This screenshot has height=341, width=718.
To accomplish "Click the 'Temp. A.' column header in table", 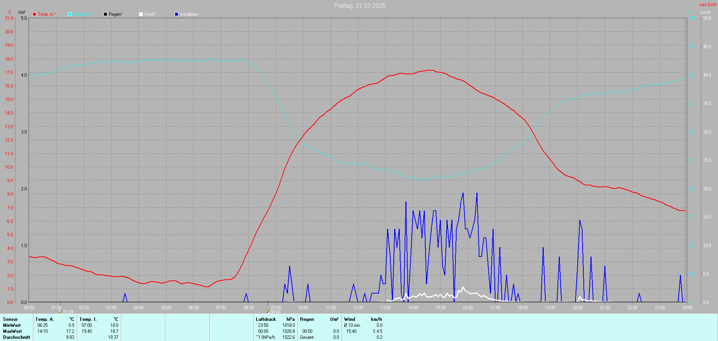I will click(x=45, y=319).
